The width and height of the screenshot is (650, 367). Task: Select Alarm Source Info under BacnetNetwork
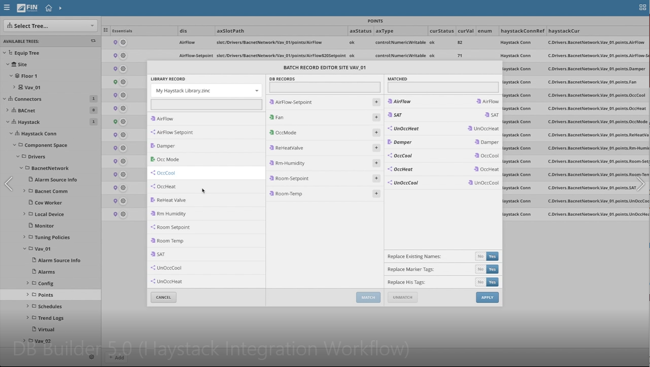[x=55, y=179]
